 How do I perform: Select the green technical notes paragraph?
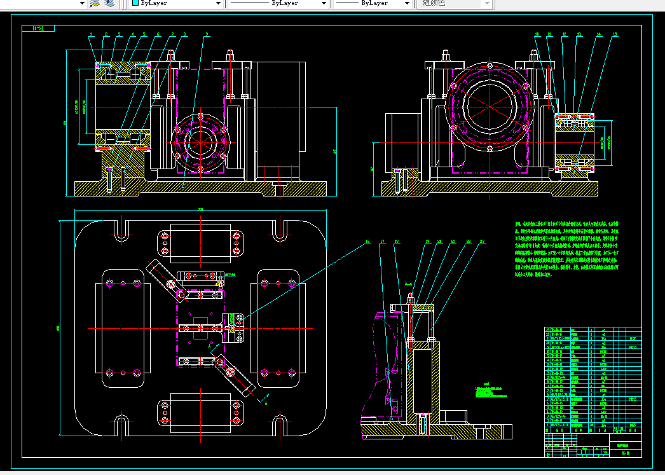click(x=567, y=249)
